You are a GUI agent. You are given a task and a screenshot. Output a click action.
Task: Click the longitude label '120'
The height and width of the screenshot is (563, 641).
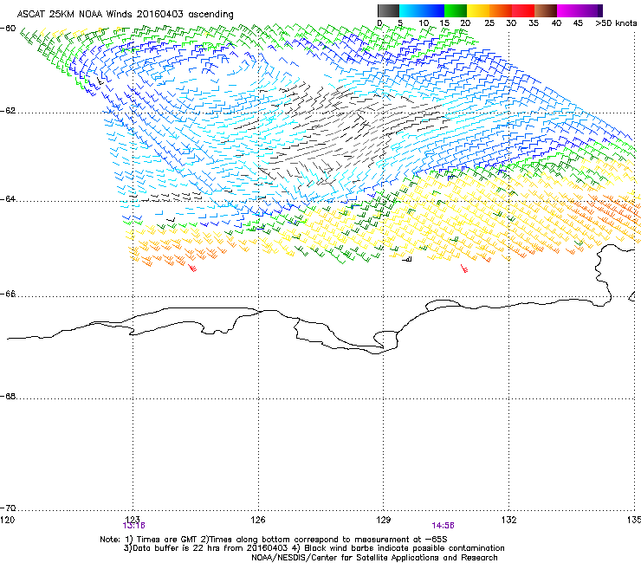[x=7, y=520]
